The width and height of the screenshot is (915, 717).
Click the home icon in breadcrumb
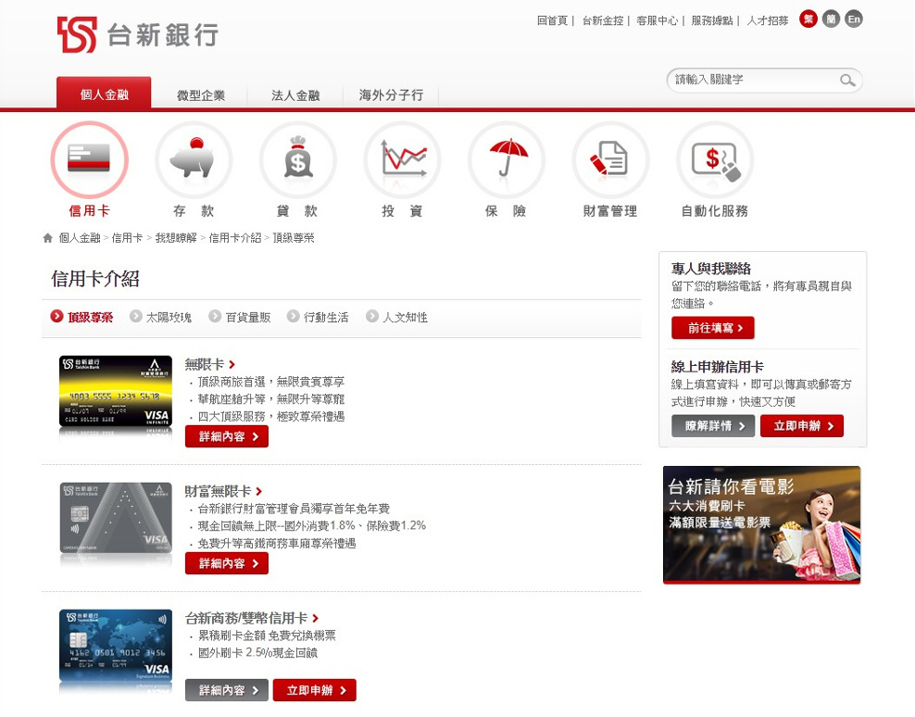48,238
